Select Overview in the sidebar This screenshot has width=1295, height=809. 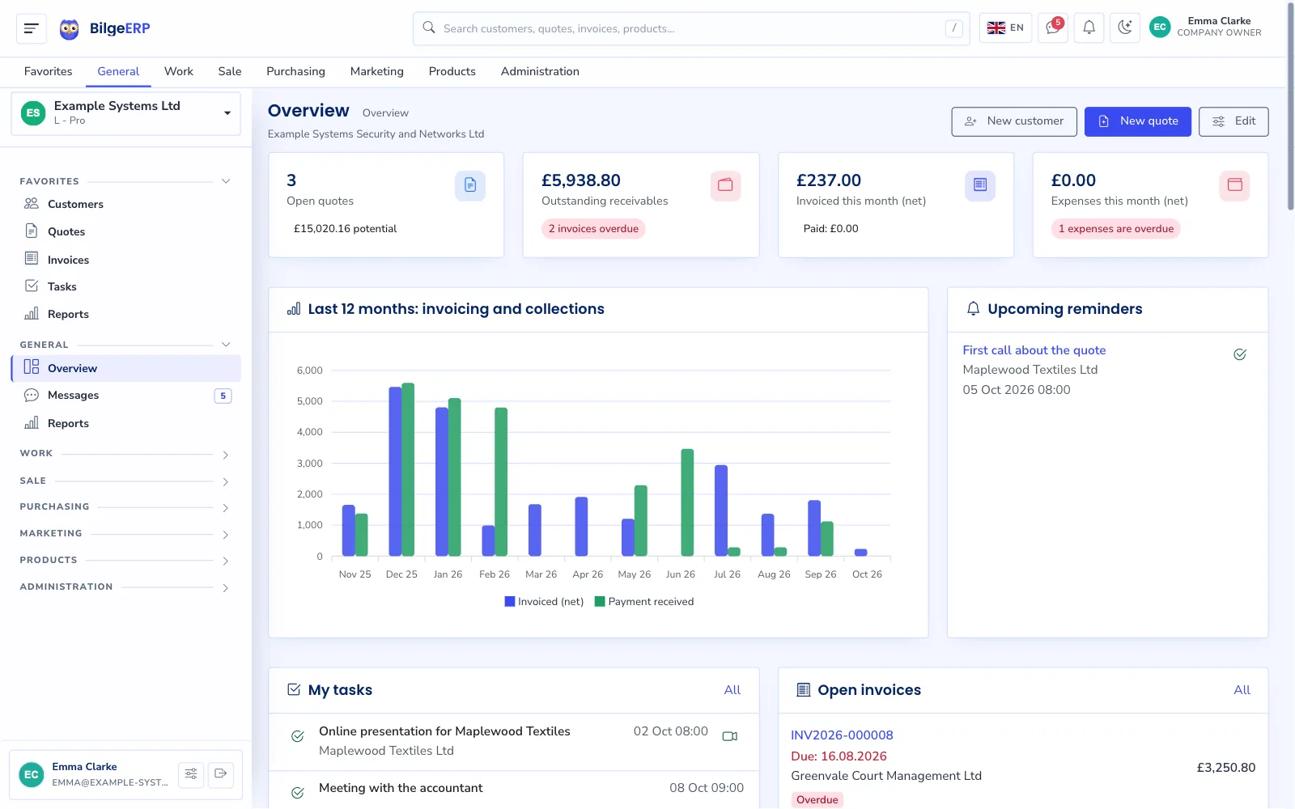tap(125, 368)
